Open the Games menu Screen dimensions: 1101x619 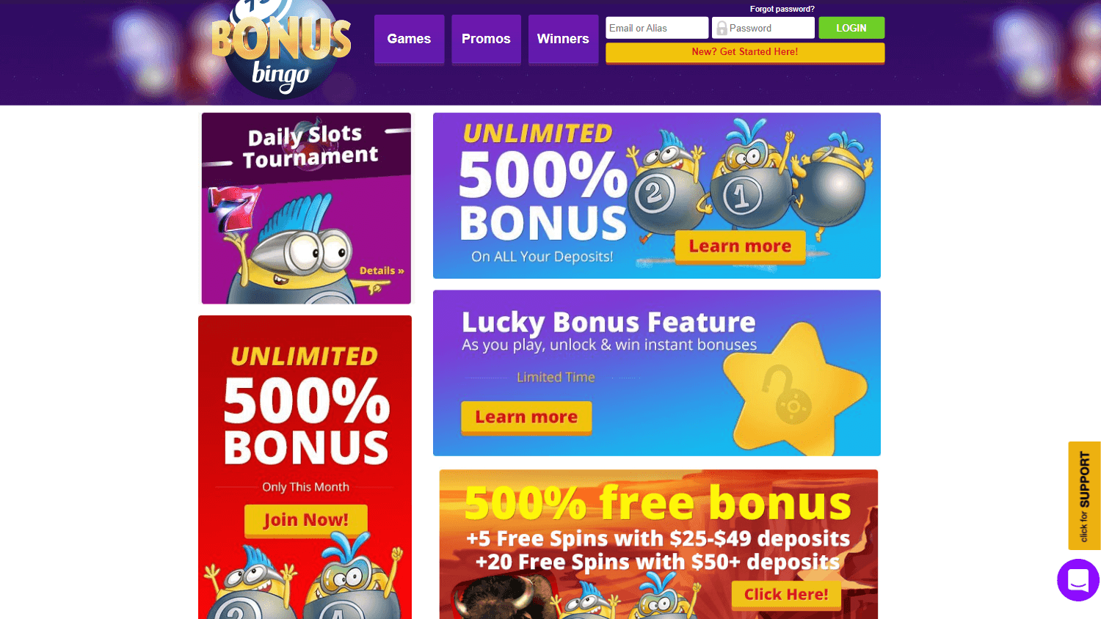[x=409, y=39]
